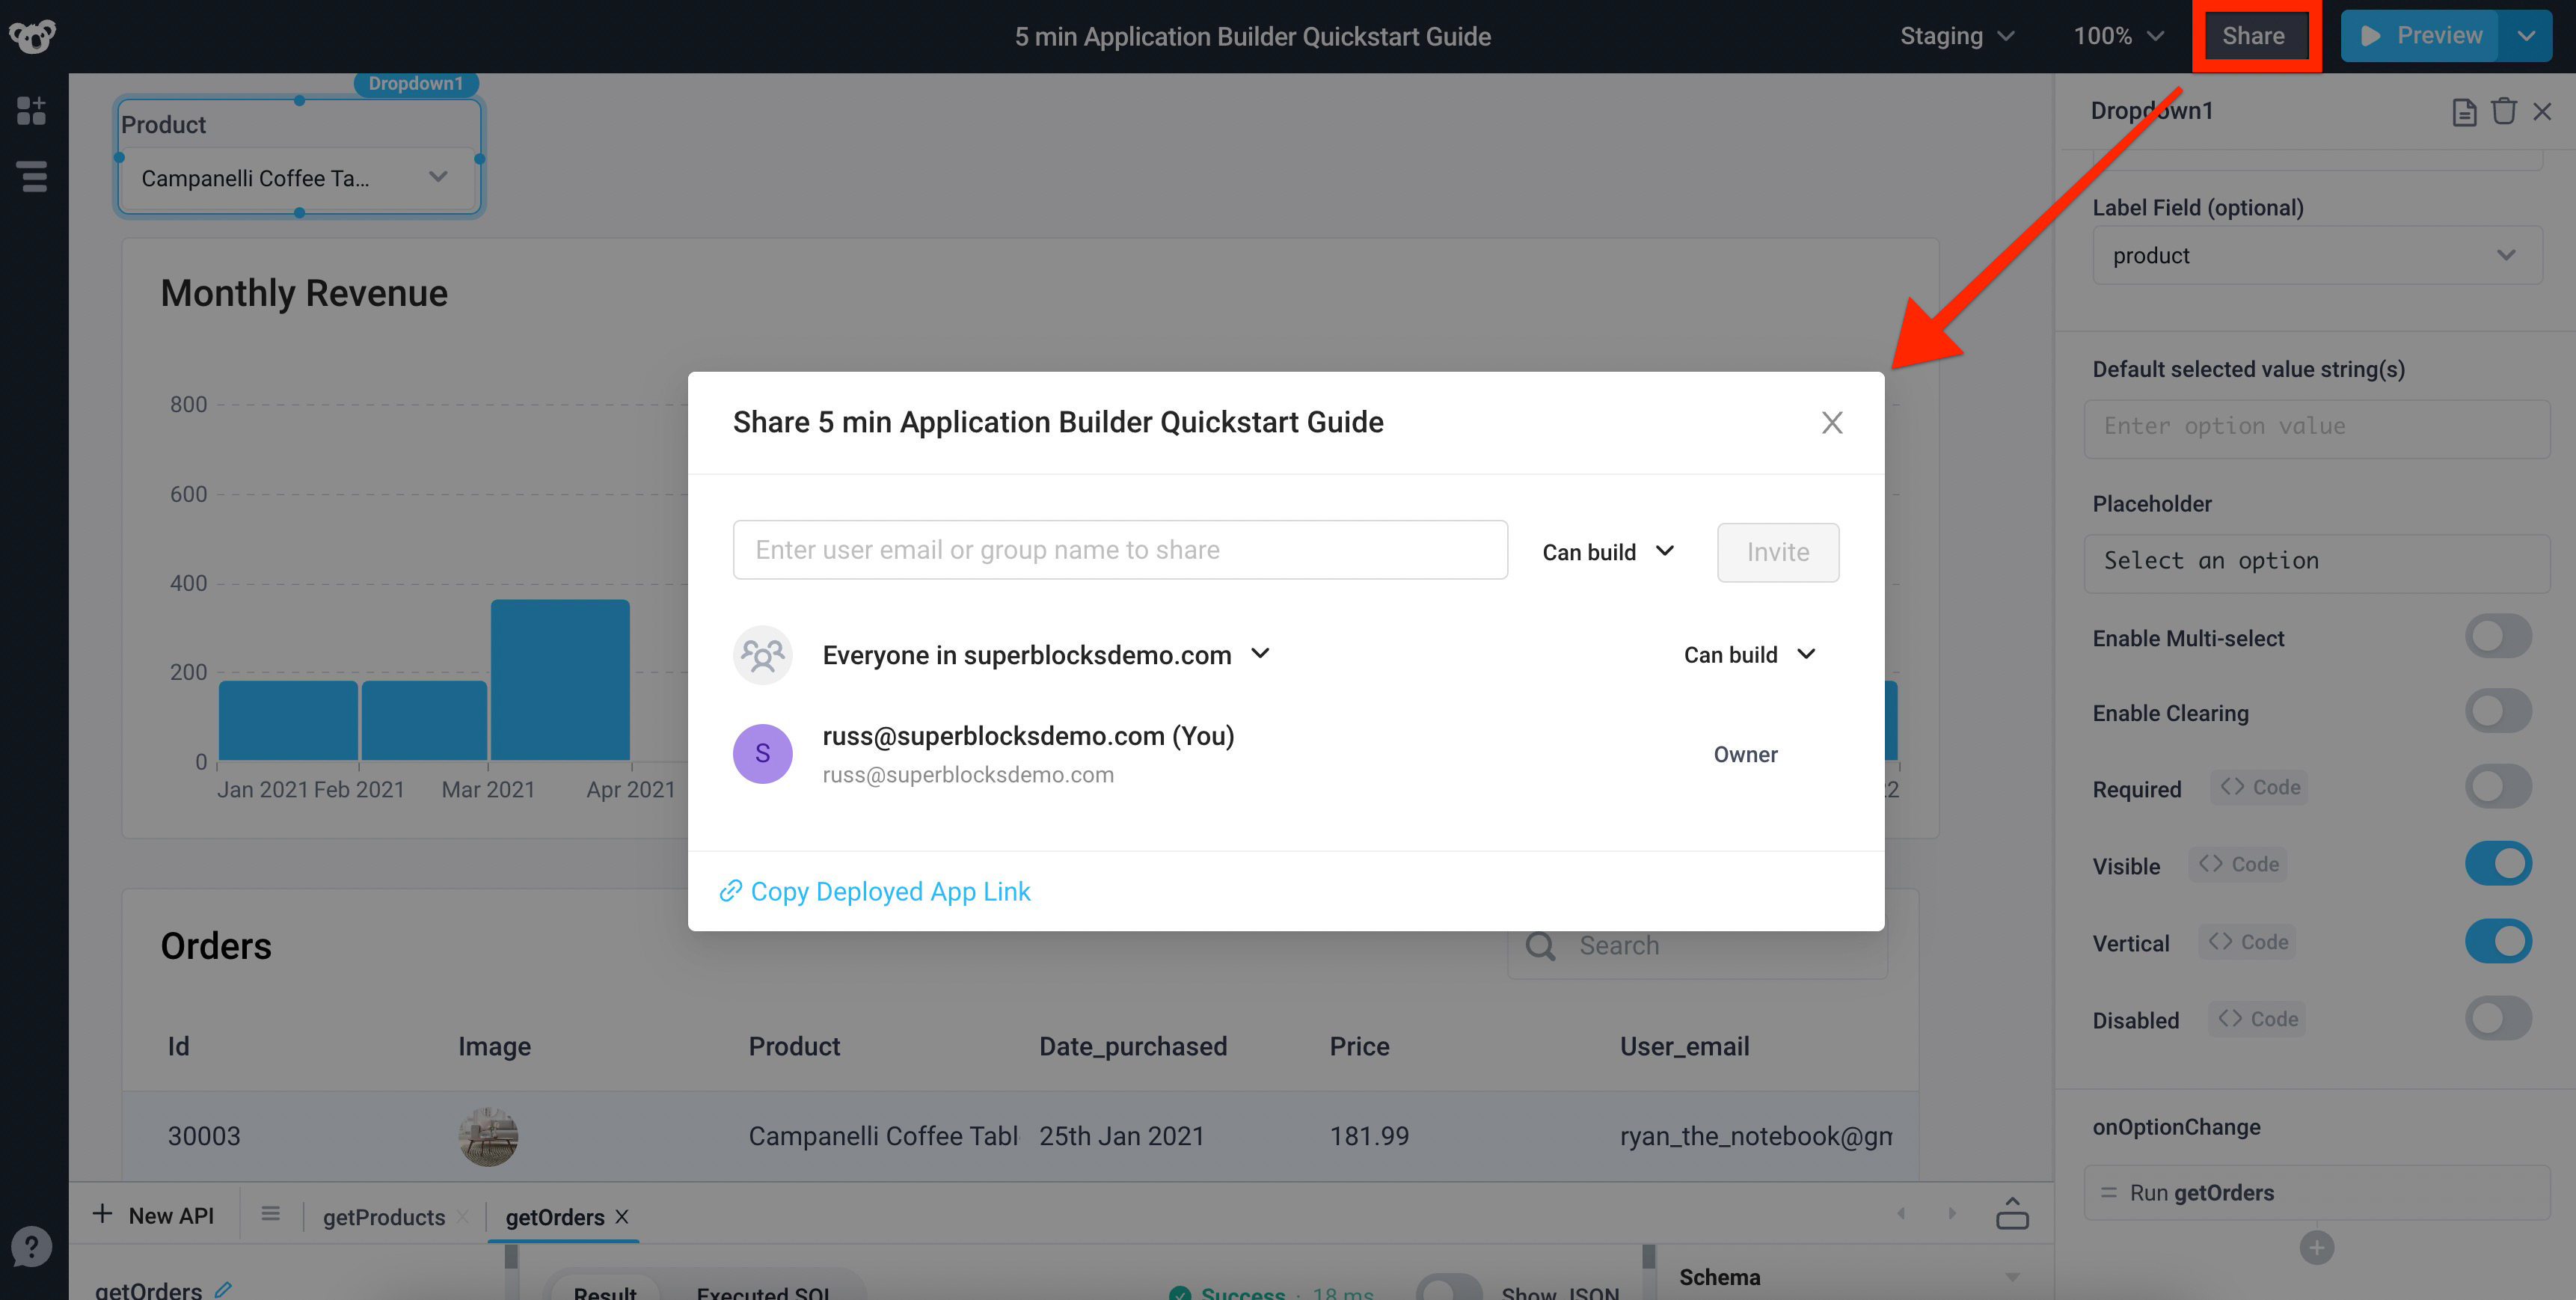The image size is (2576, 1300).
Task: Duplicate Dropdown1 using the document icon
Action: [x=2463, y=111]
